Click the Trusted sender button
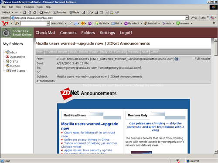218x163 pixels. pyautogui.click(x=57, y=52)
